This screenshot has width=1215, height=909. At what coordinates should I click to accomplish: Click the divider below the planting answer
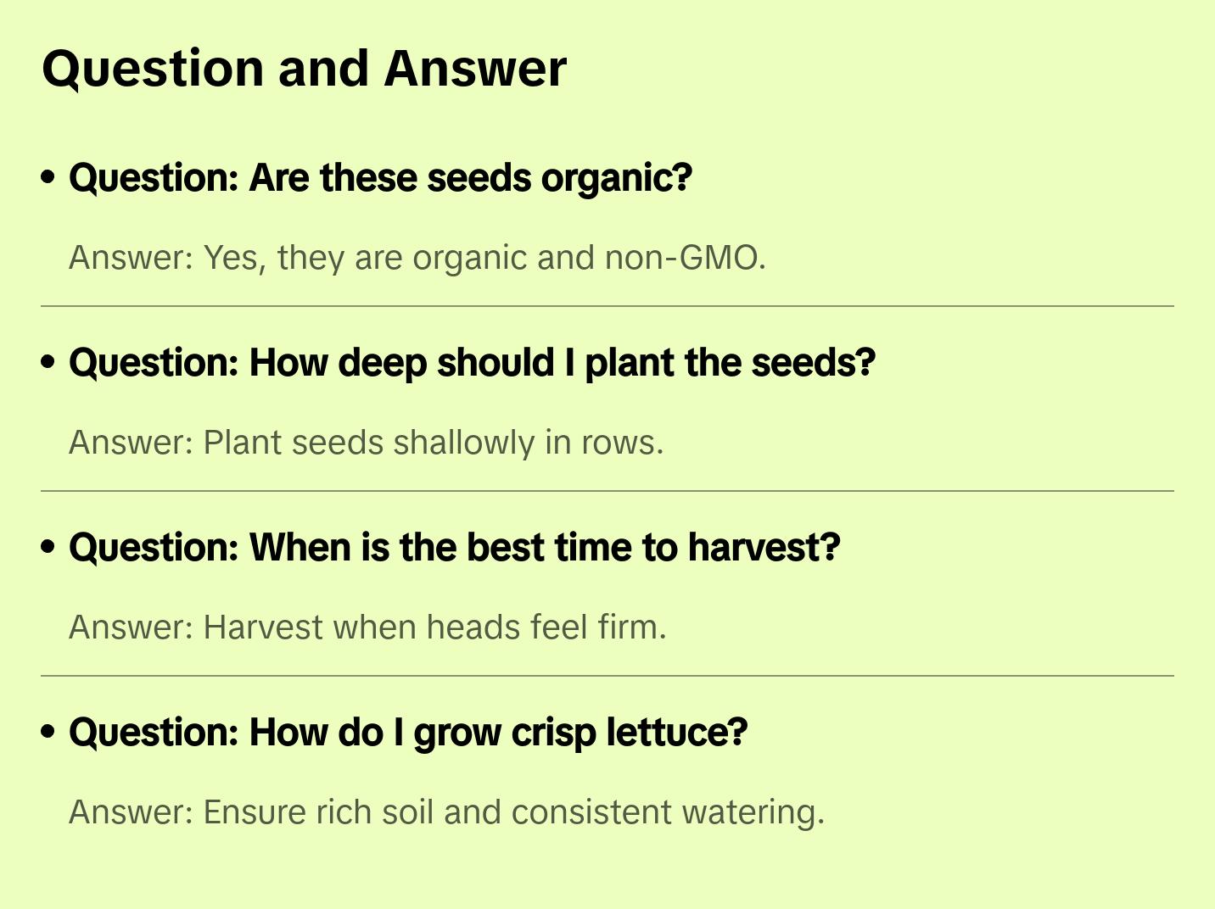607,491
